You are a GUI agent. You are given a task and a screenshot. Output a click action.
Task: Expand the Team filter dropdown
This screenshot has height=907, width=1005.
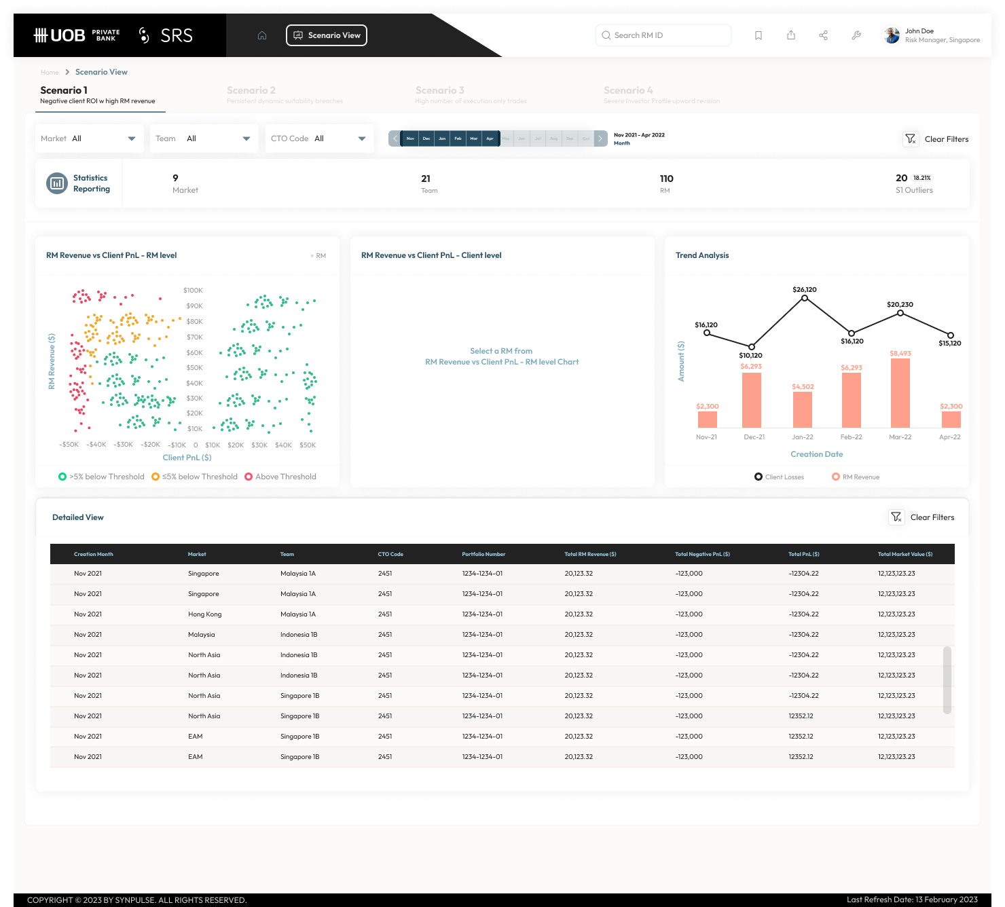[204, 138]
